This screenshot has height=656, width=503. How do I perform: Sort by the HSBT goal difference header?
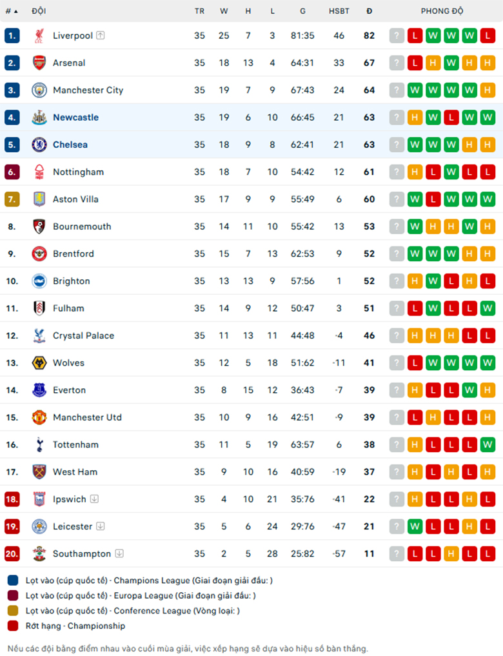click(x=339, y=12)
